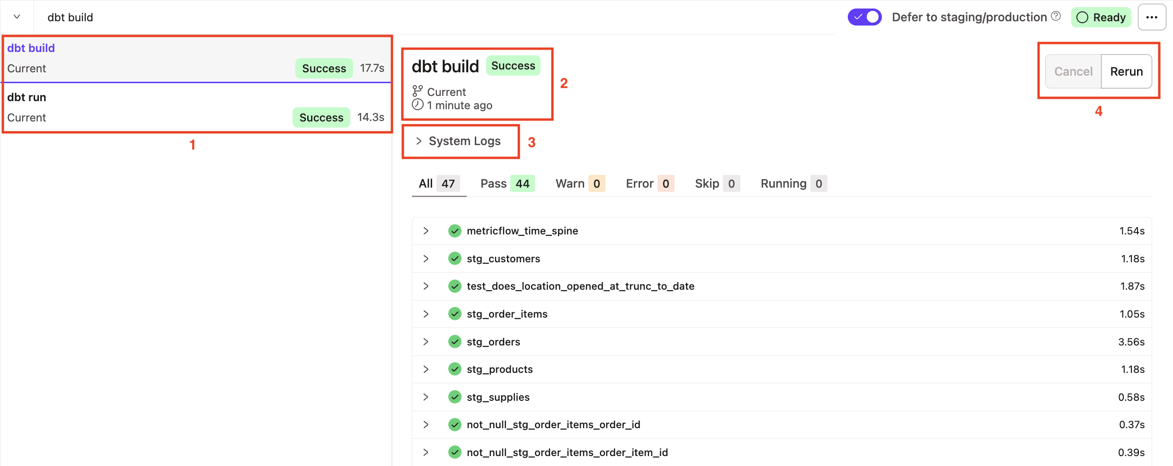This screenshot has width=1173, height=466.
Task: Click the check icon for stg_products
Action: pyautogui.click(x=454, y=369)
